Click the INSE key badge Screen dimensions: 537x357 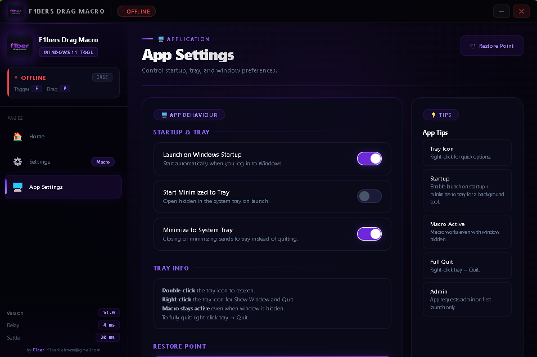coord(102,78)
